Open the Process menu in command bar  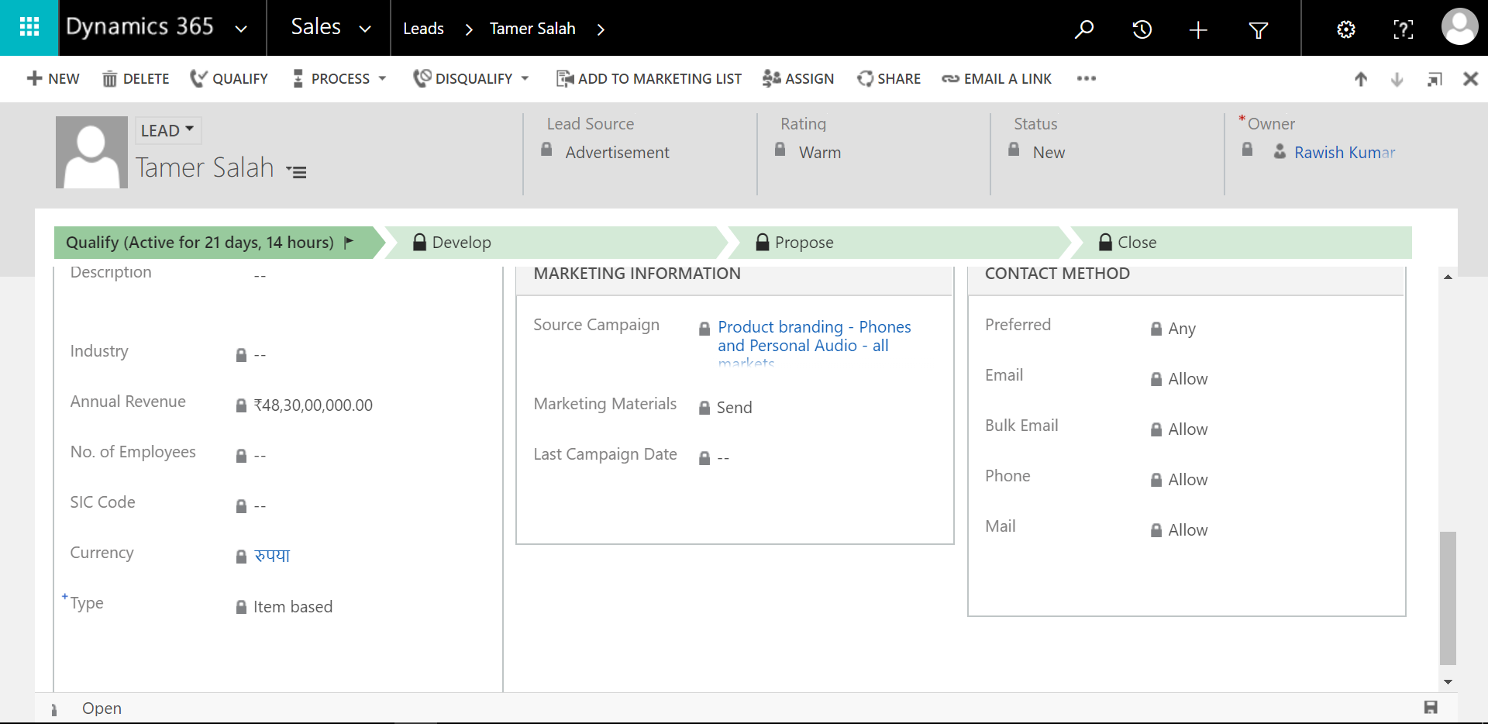339,79
